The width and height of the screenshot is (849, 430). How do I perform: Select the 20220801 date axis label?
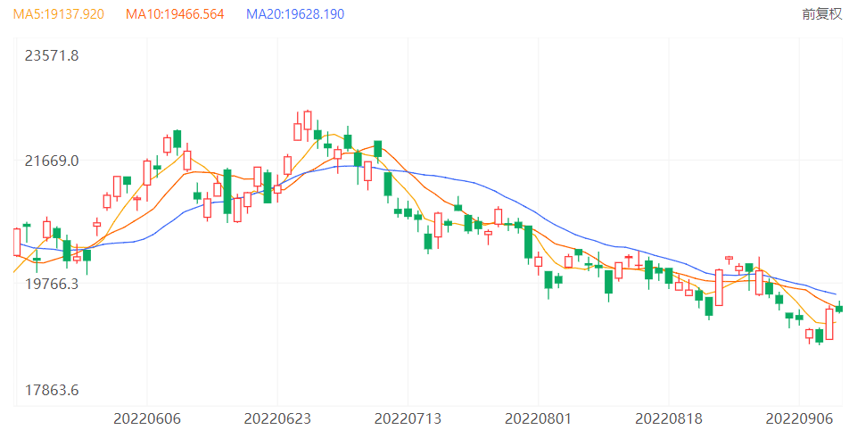[539, 418]
